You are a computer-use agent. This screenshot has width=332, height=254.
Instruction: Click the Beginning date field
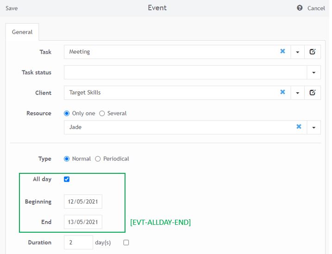pos(83,202)
